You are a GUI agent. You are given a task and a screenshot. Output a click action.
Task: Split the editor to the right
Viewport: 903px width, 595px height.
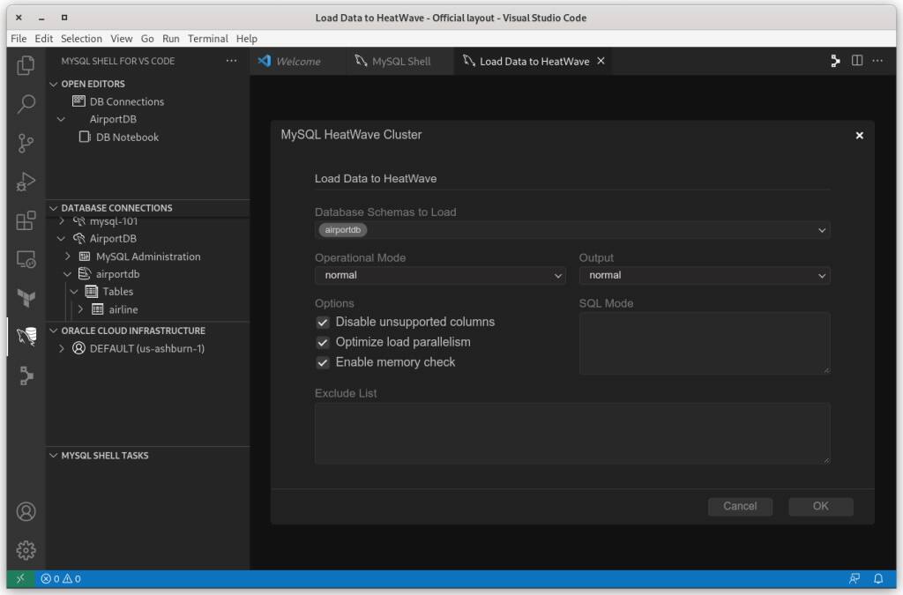(x=857, y=61)
